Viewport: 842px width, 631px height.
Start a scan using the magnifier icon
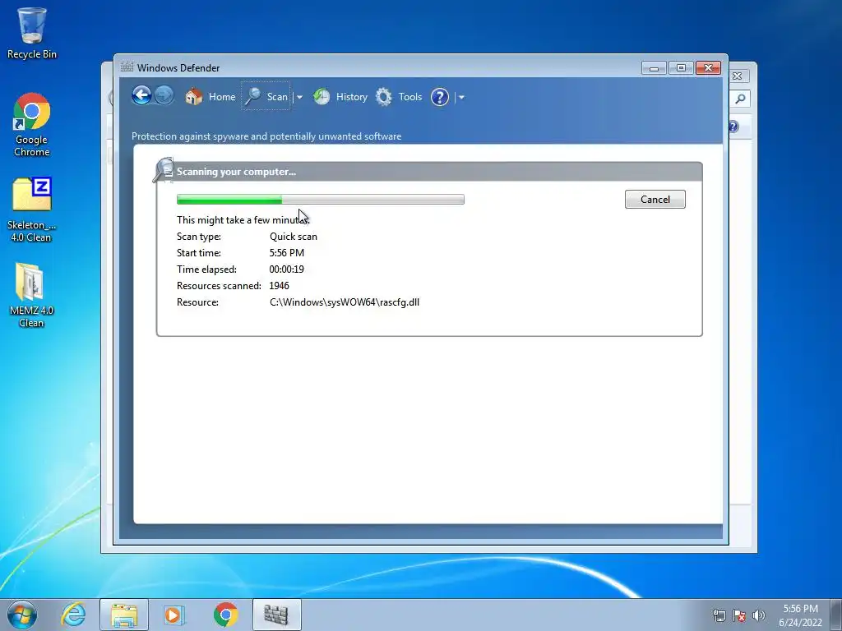(252, 97)
